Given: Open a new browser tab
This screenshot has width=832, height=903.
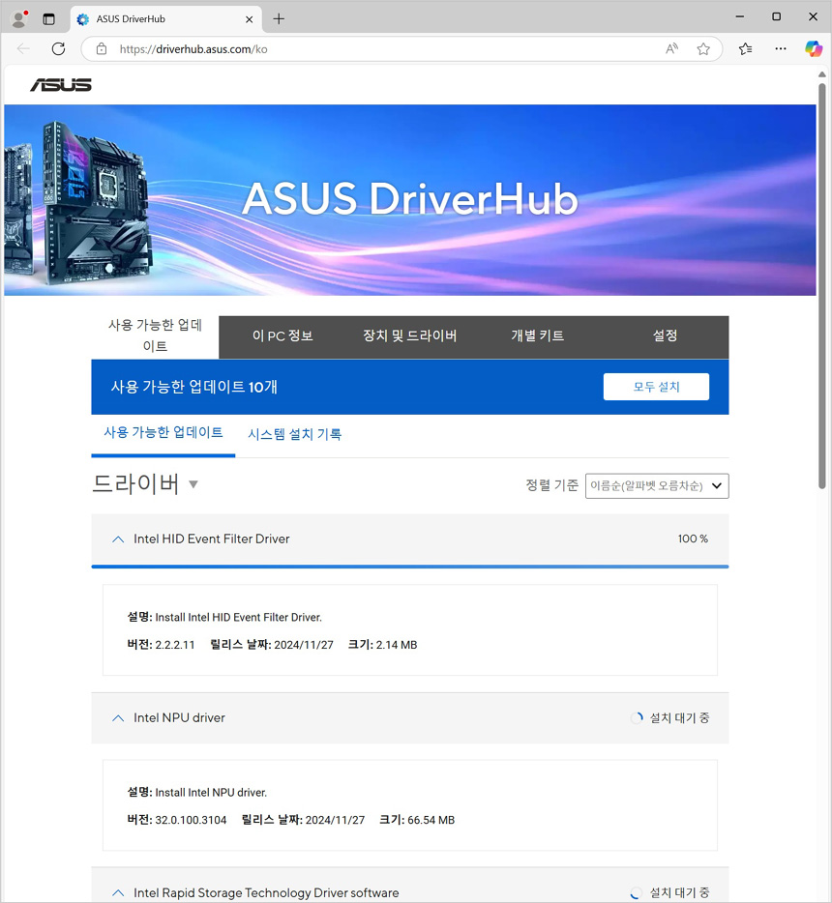Looking at the screenshot, I should click(279, 18).
